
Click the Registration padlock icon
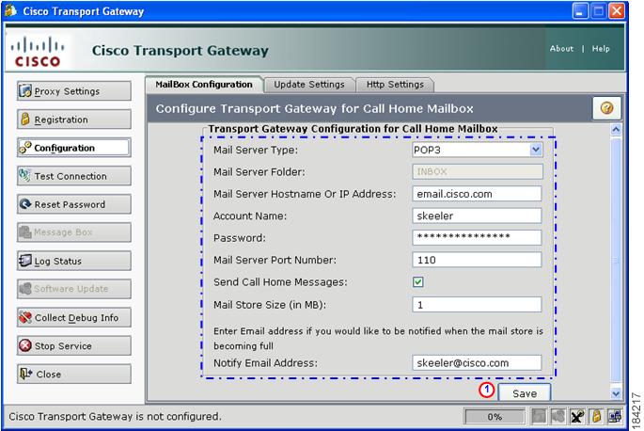pyautogui.click(x=25, y=120)
